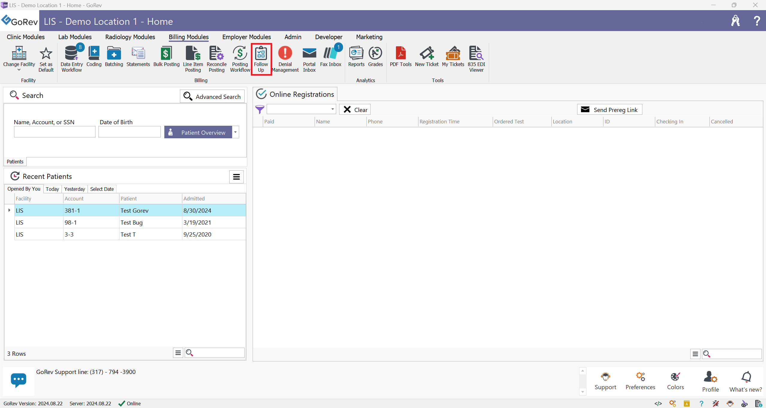Click the code brackets icon in status bar
The height and width of the screenshot is (408, 766).
(x=658, y=404)
